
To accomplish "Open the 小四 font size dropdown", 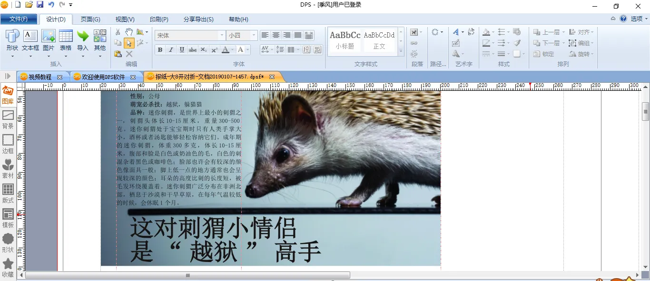I will [254, 36].
